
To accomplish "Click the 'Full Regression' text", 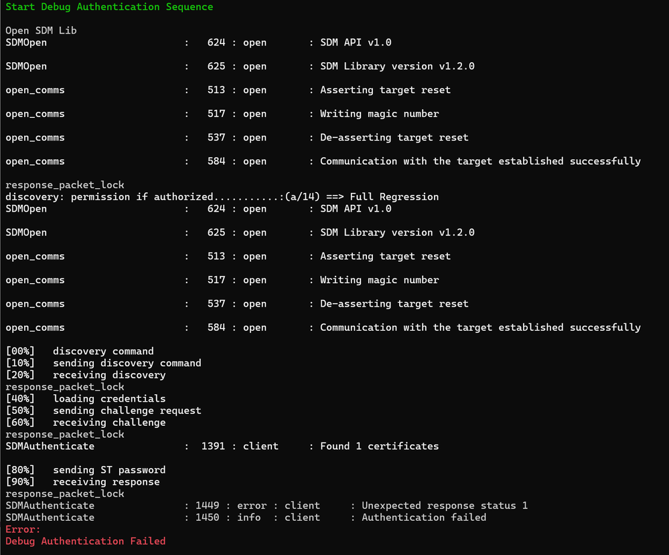I will (x=394, y=197).
